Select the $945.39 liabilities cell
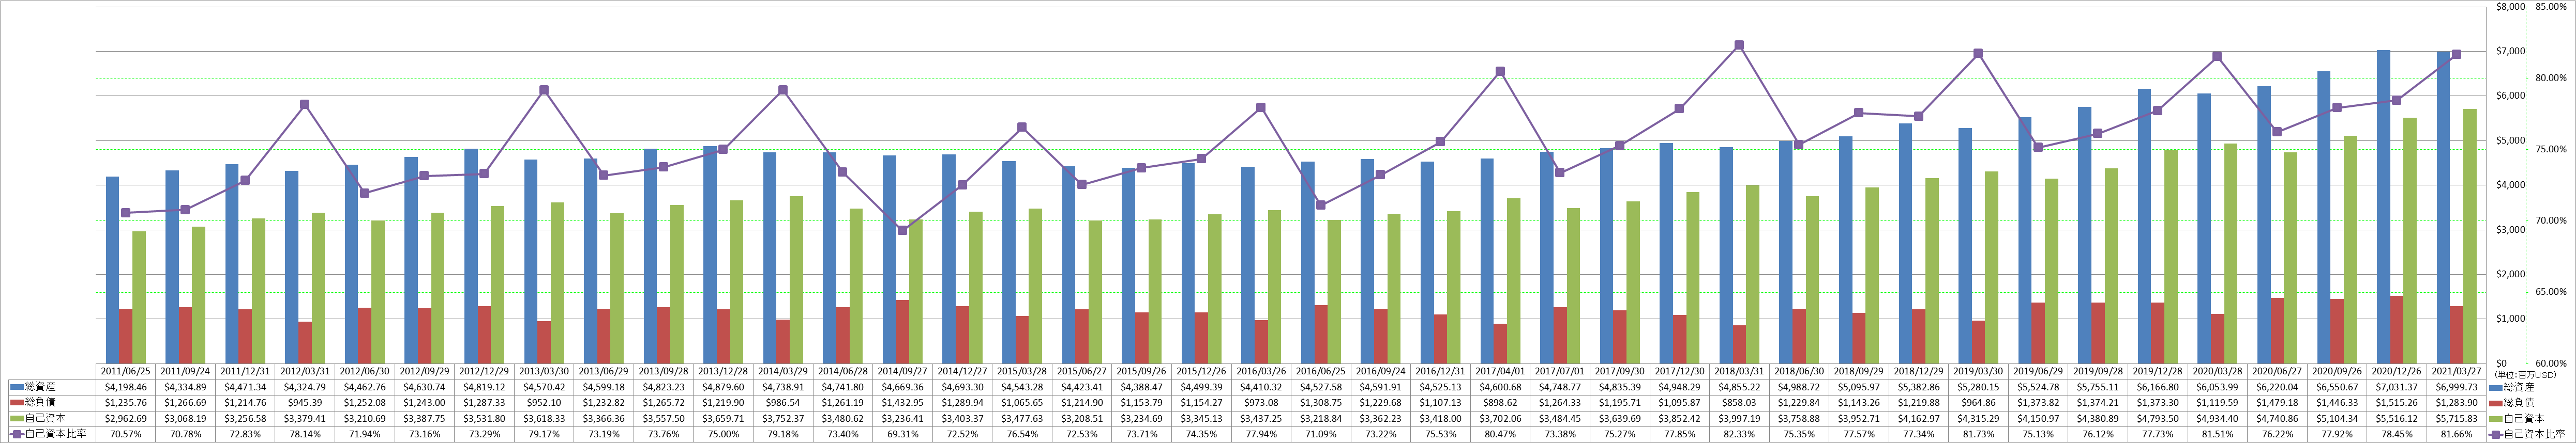Image resolution: width=2576 pixels, height=443 pixels. pos(305,402)
